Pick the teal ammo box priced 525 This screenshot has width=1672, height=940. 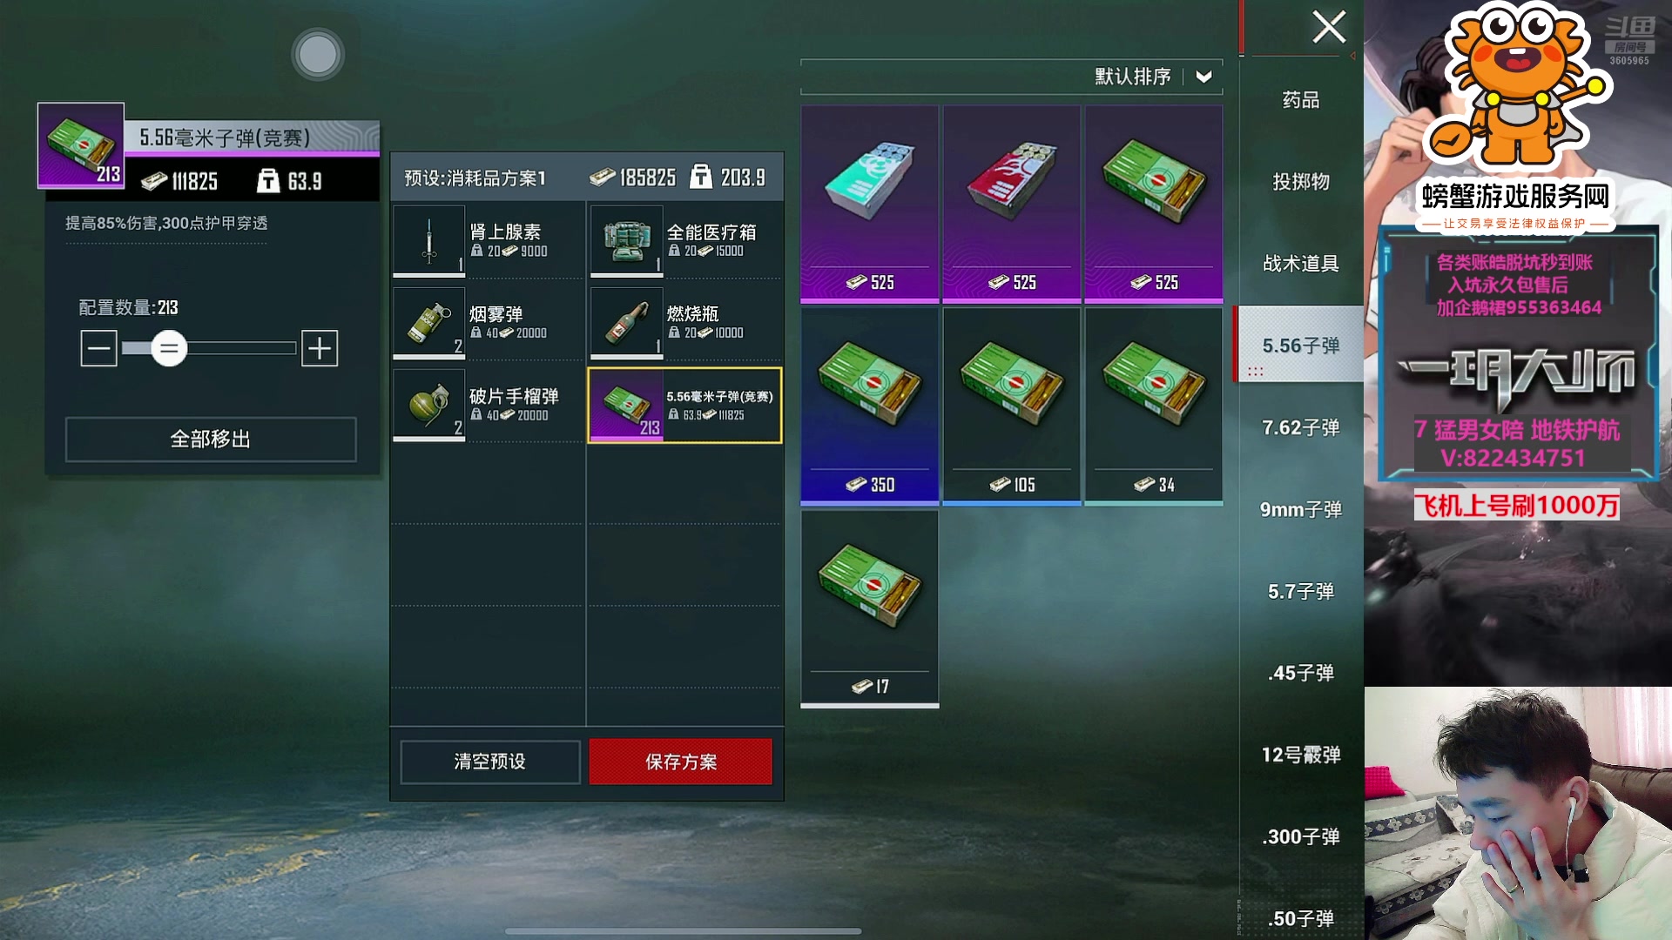pos(870,204)
